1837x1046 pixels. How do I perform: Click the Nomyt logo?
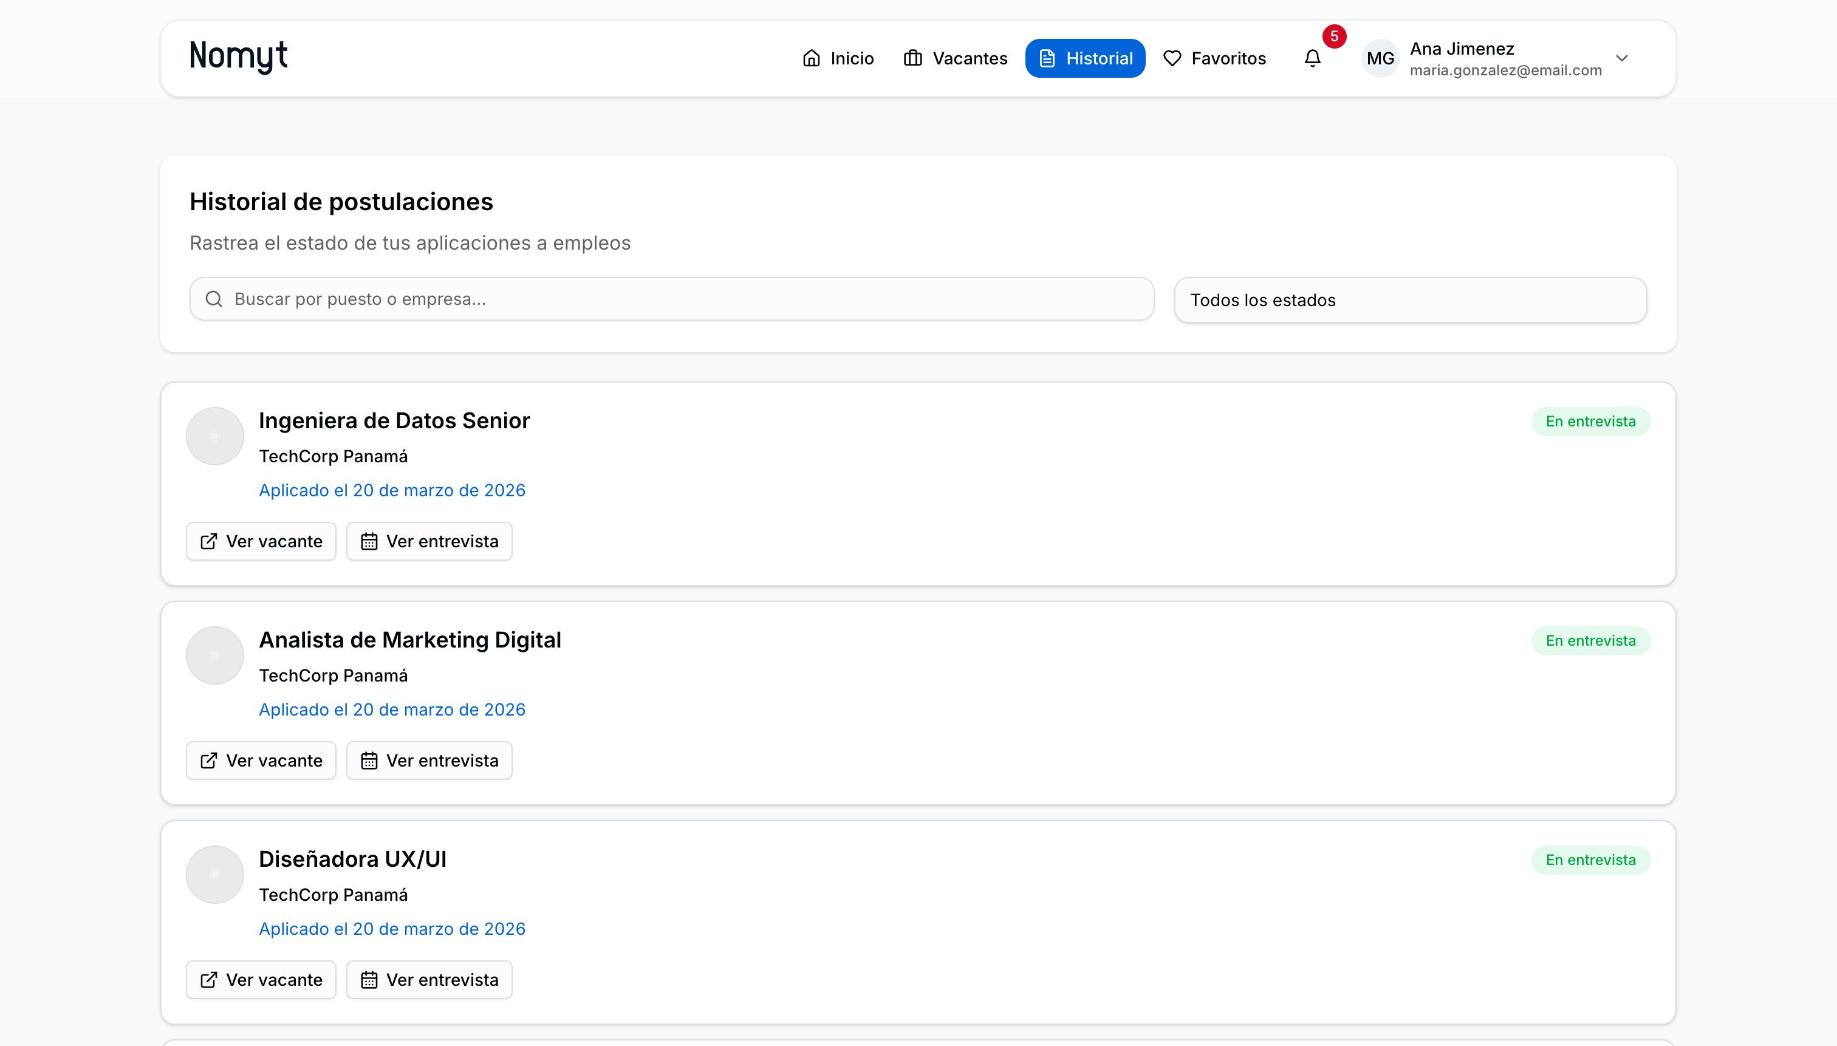238,56
